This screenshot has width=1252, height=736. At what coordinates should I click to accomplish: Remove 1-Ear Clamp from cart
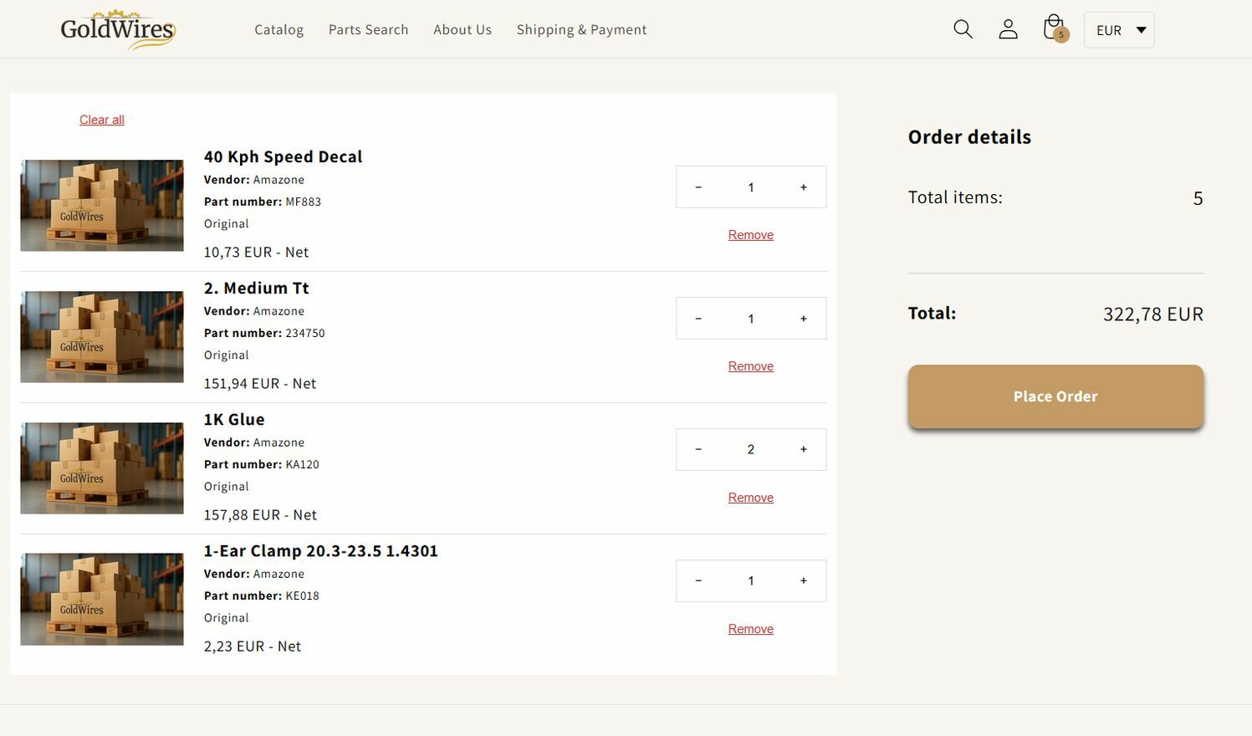click(x=750, y=629)
